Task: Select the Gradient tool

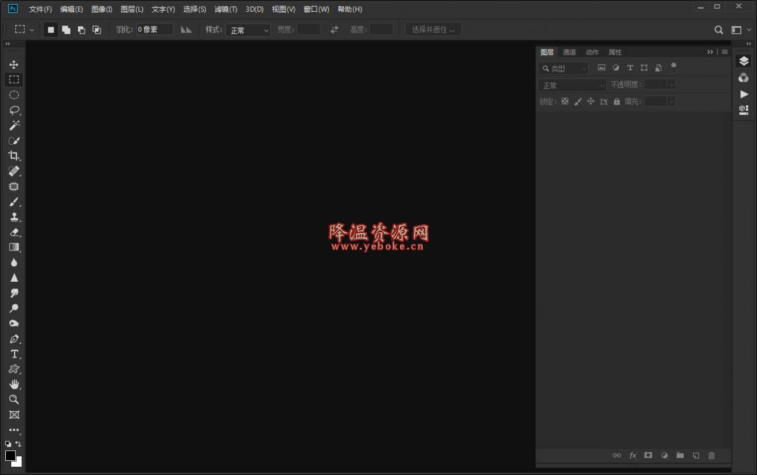Action: [x=14, y=248]
